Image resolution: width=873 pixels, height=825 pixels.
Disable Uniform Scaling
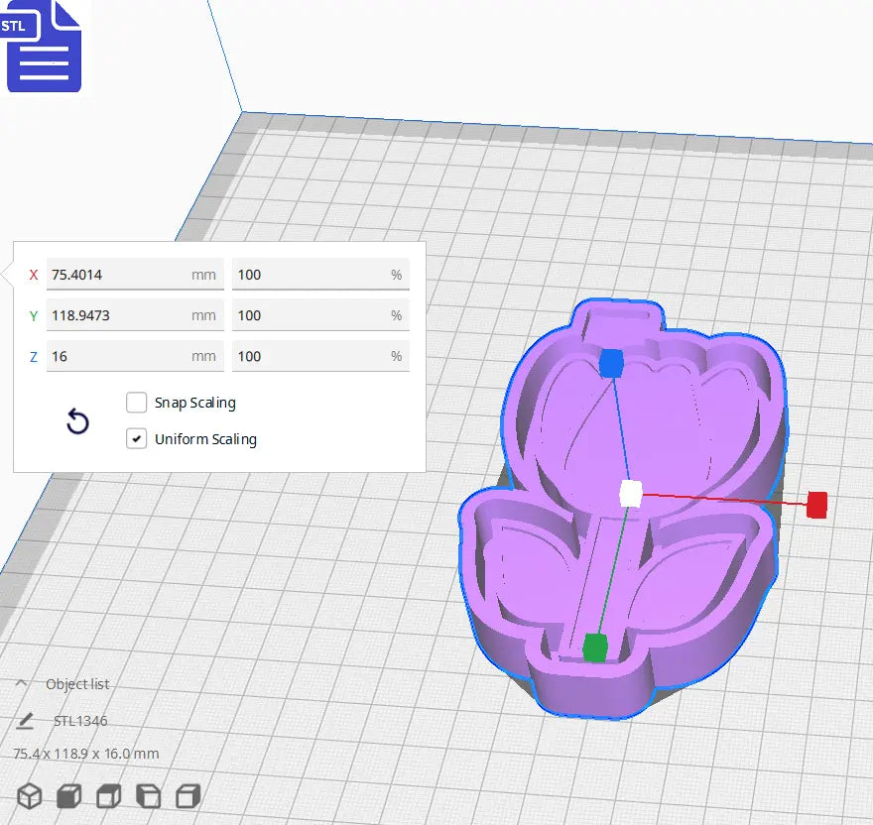(136, 438)
